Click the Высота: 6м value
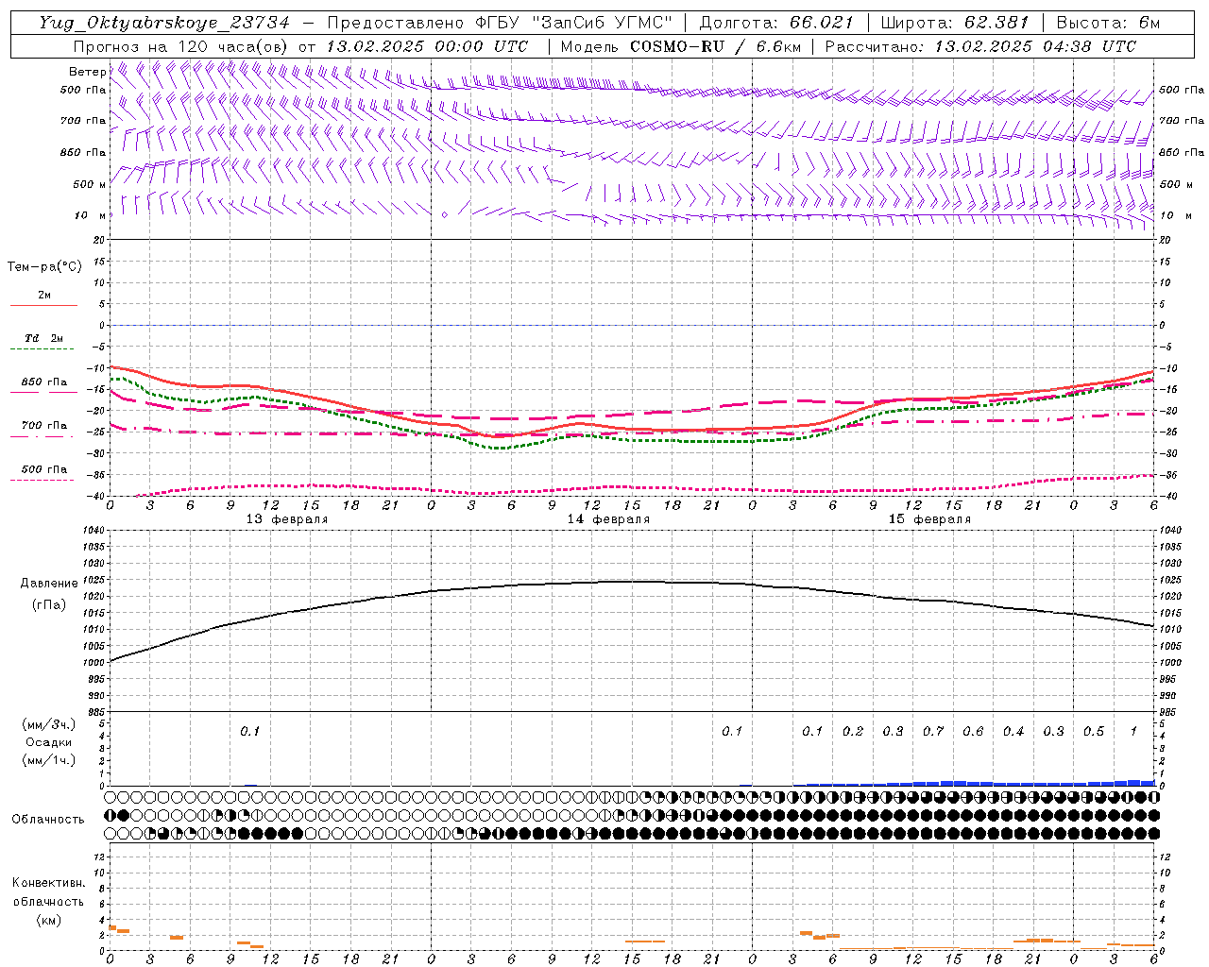 point(1108,23)
